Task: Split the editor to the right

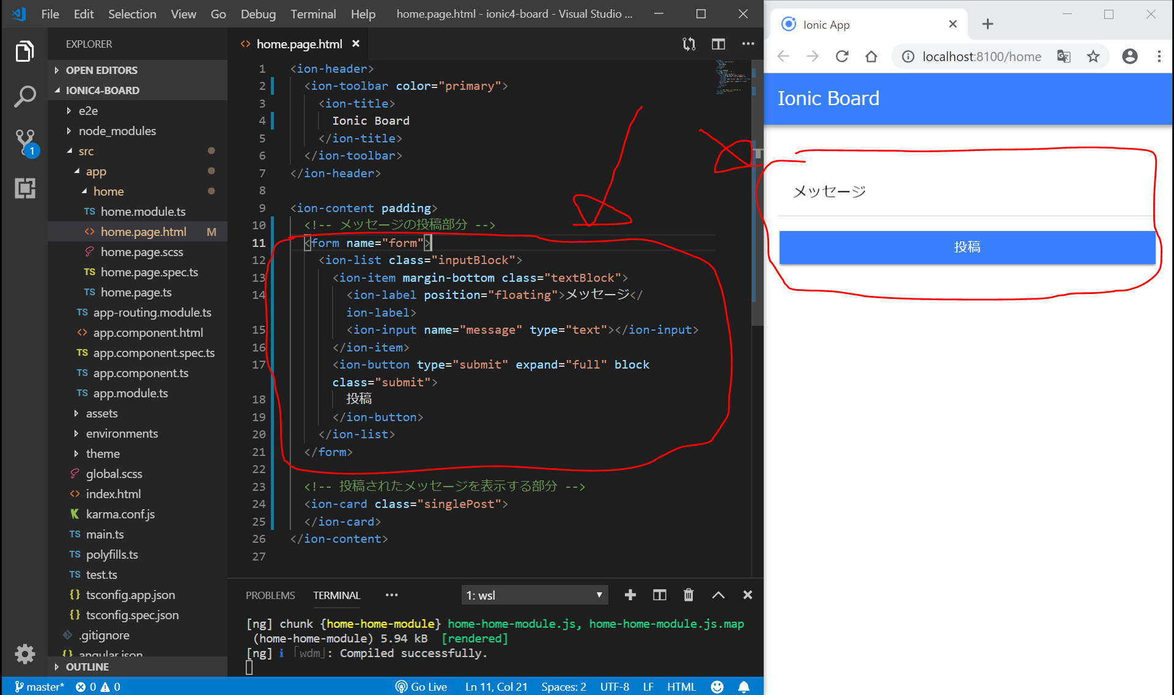Action: [x=718, y=44]
